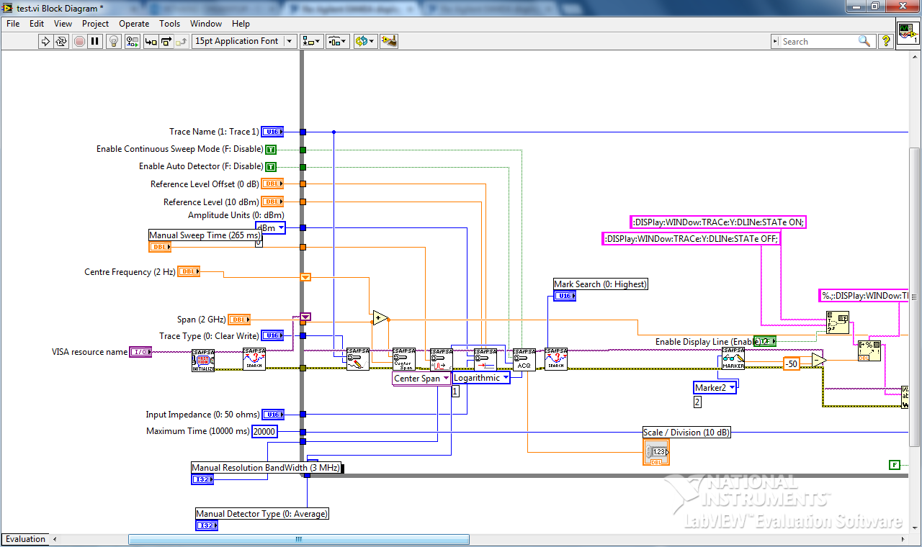Click the Step Over button
922x547 pixels.
click(166, 41)
